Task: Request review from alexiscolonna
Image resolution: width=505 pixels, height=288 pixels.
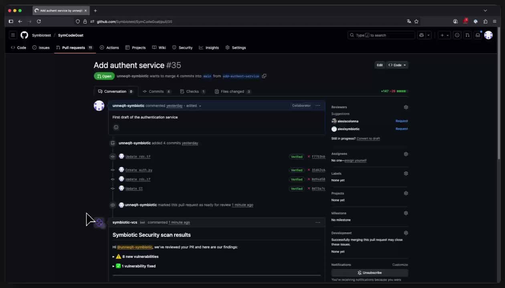Action: [x=402, y=121]
